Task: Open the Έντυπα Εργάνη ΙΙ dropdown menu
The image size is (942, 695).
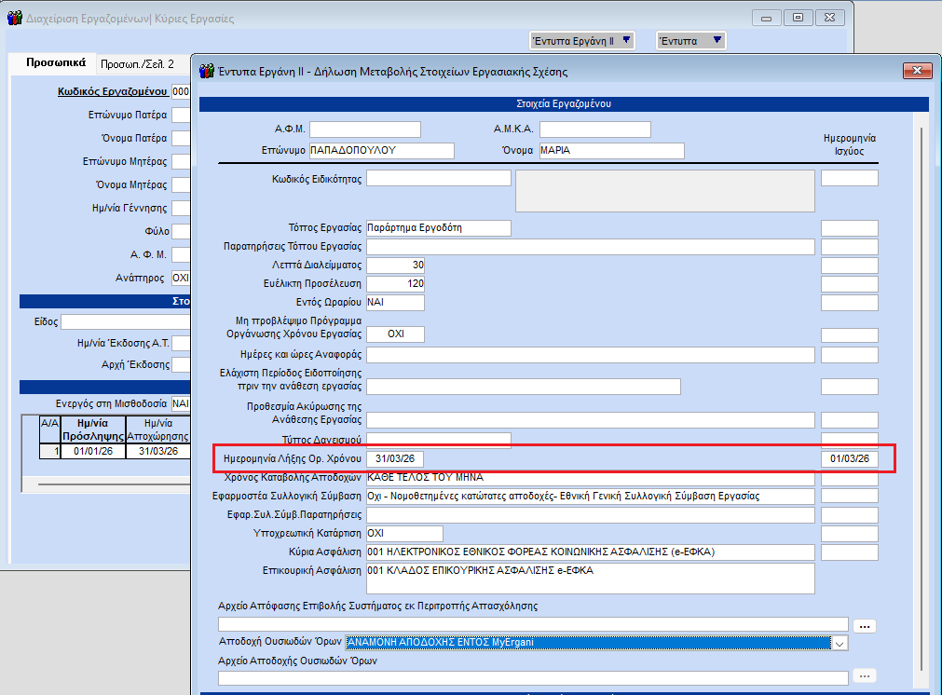Action: tap(582, 40)
